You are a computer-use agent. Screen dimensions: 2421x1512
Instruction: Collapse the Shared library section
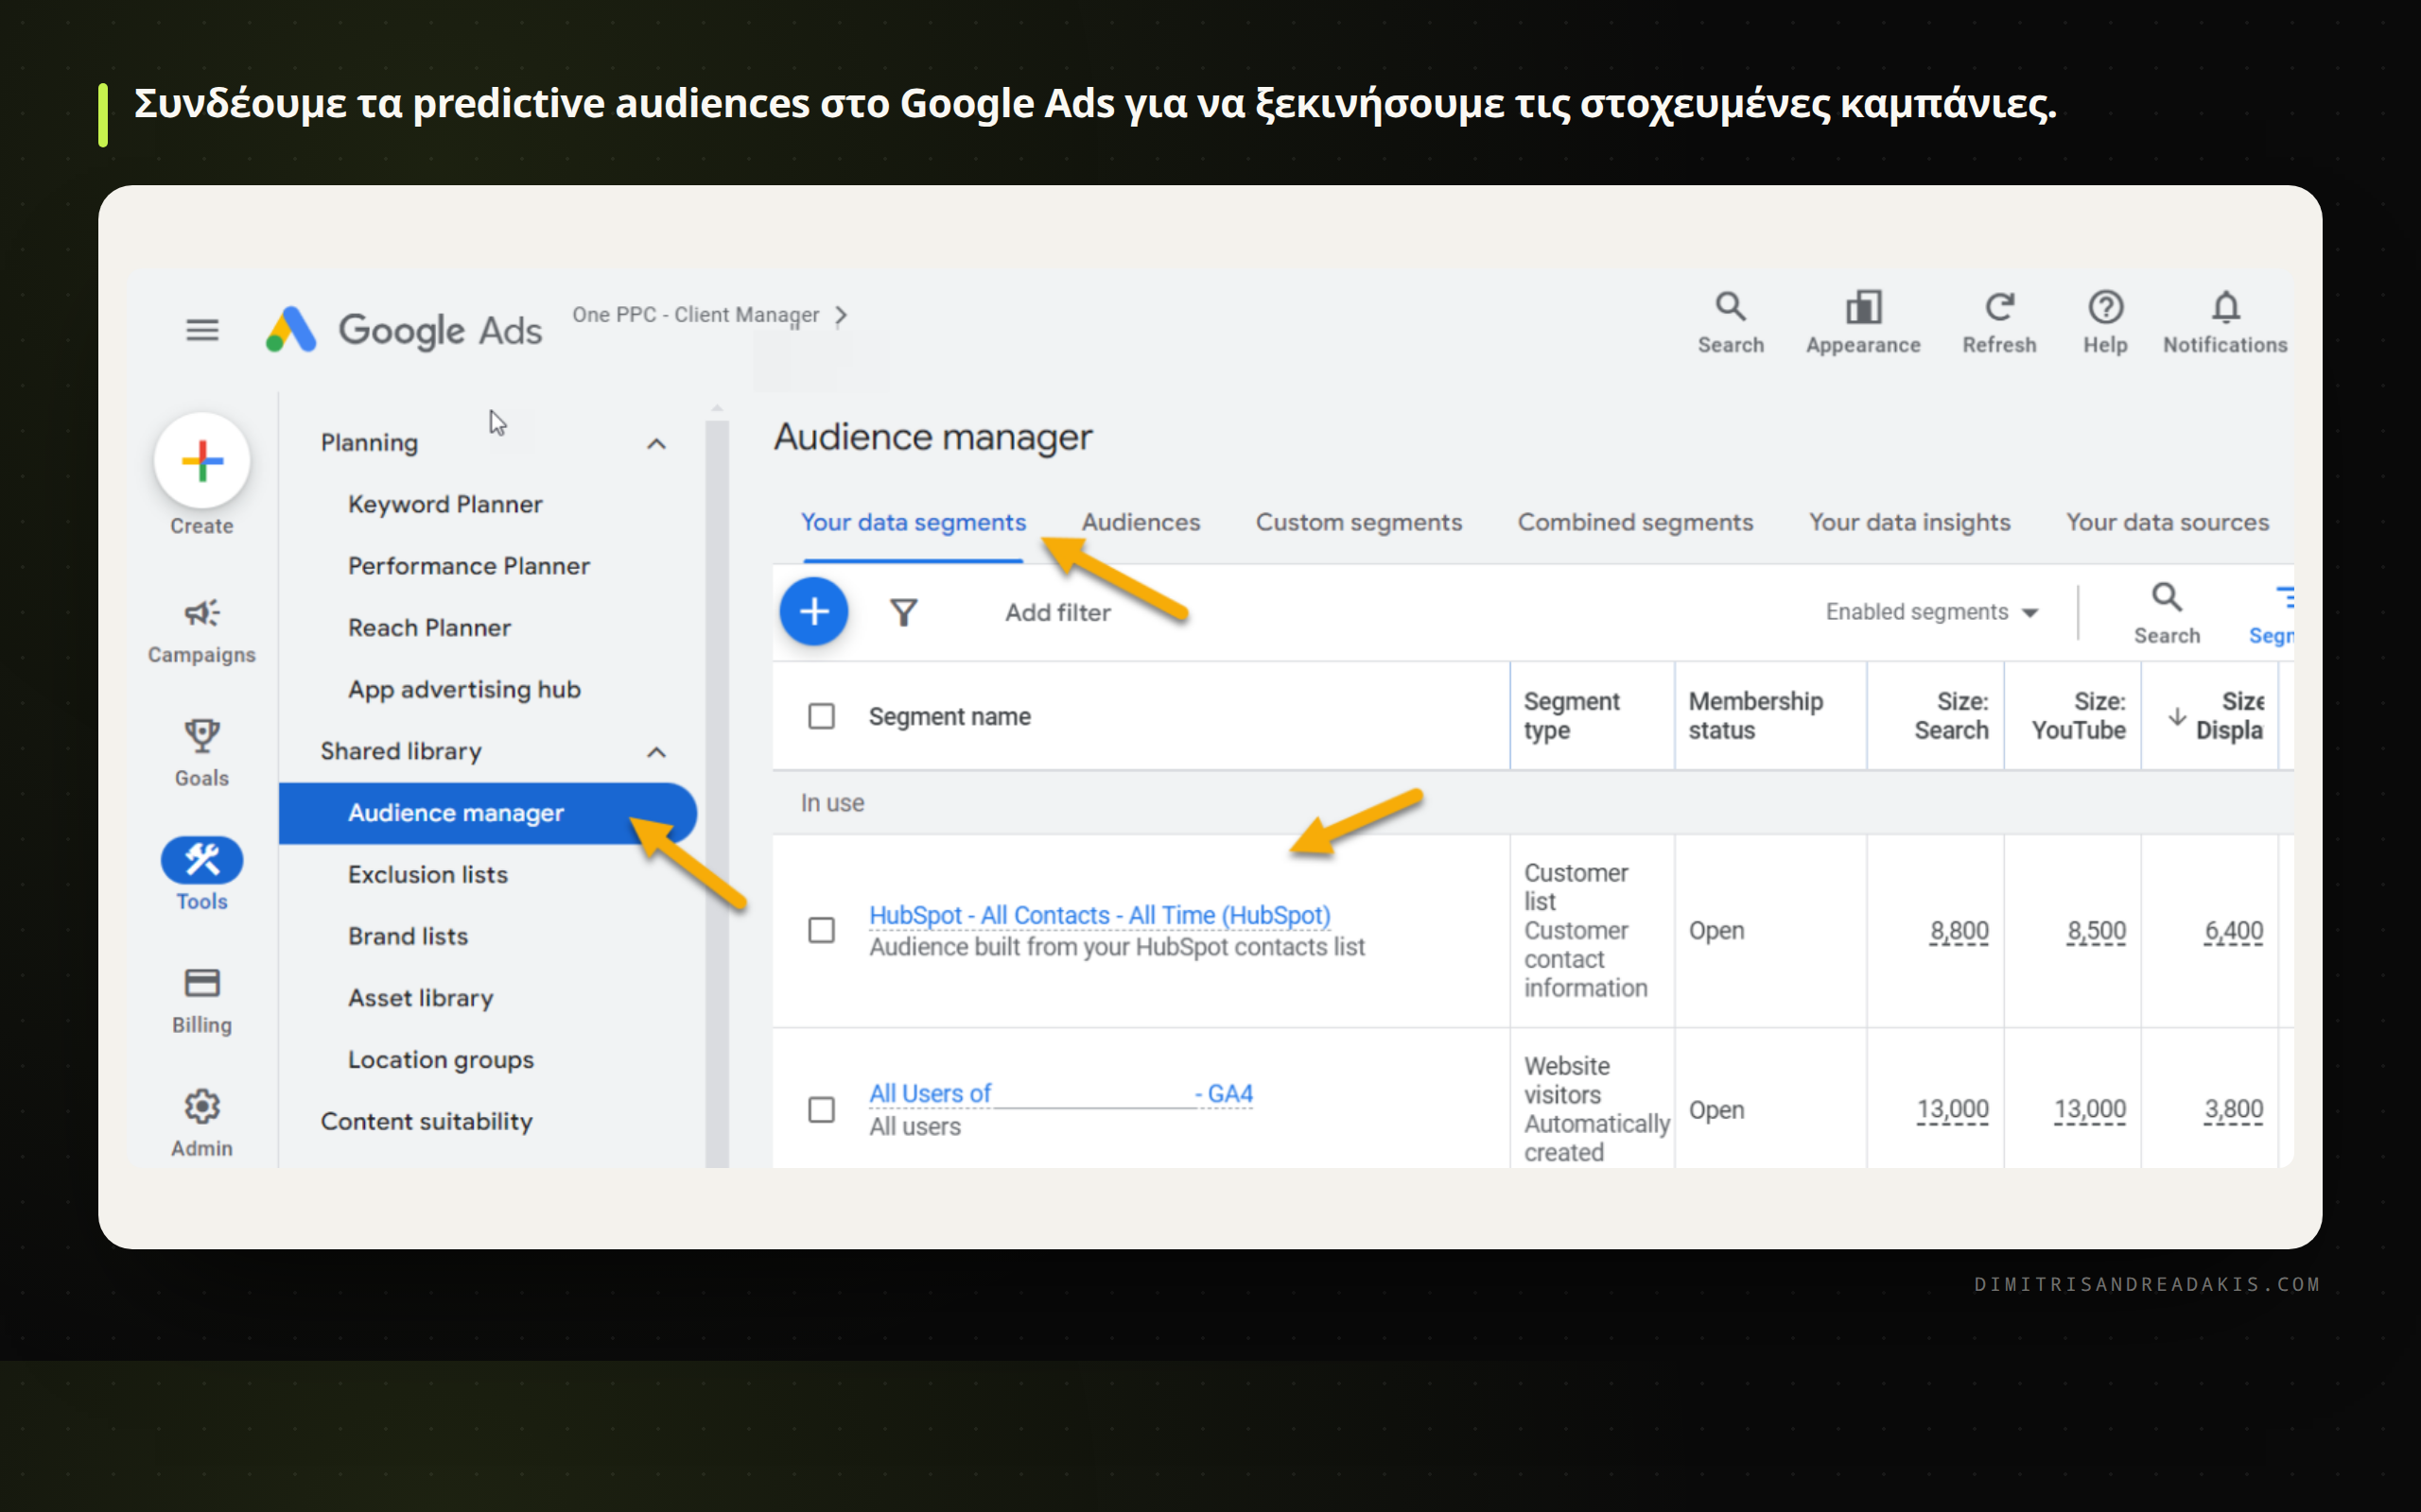point(656,751)
